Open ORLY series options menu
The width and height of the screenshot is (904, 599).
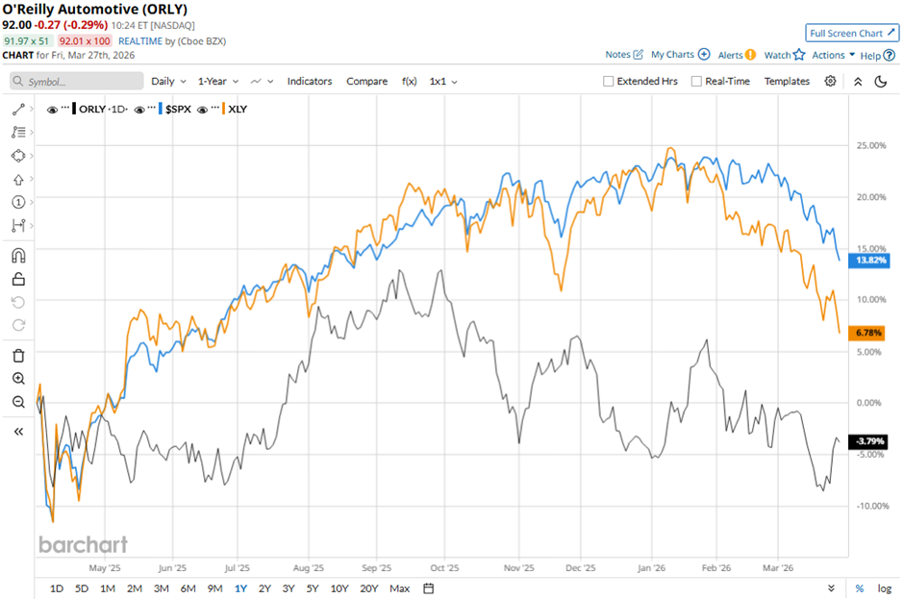point(65,109)
